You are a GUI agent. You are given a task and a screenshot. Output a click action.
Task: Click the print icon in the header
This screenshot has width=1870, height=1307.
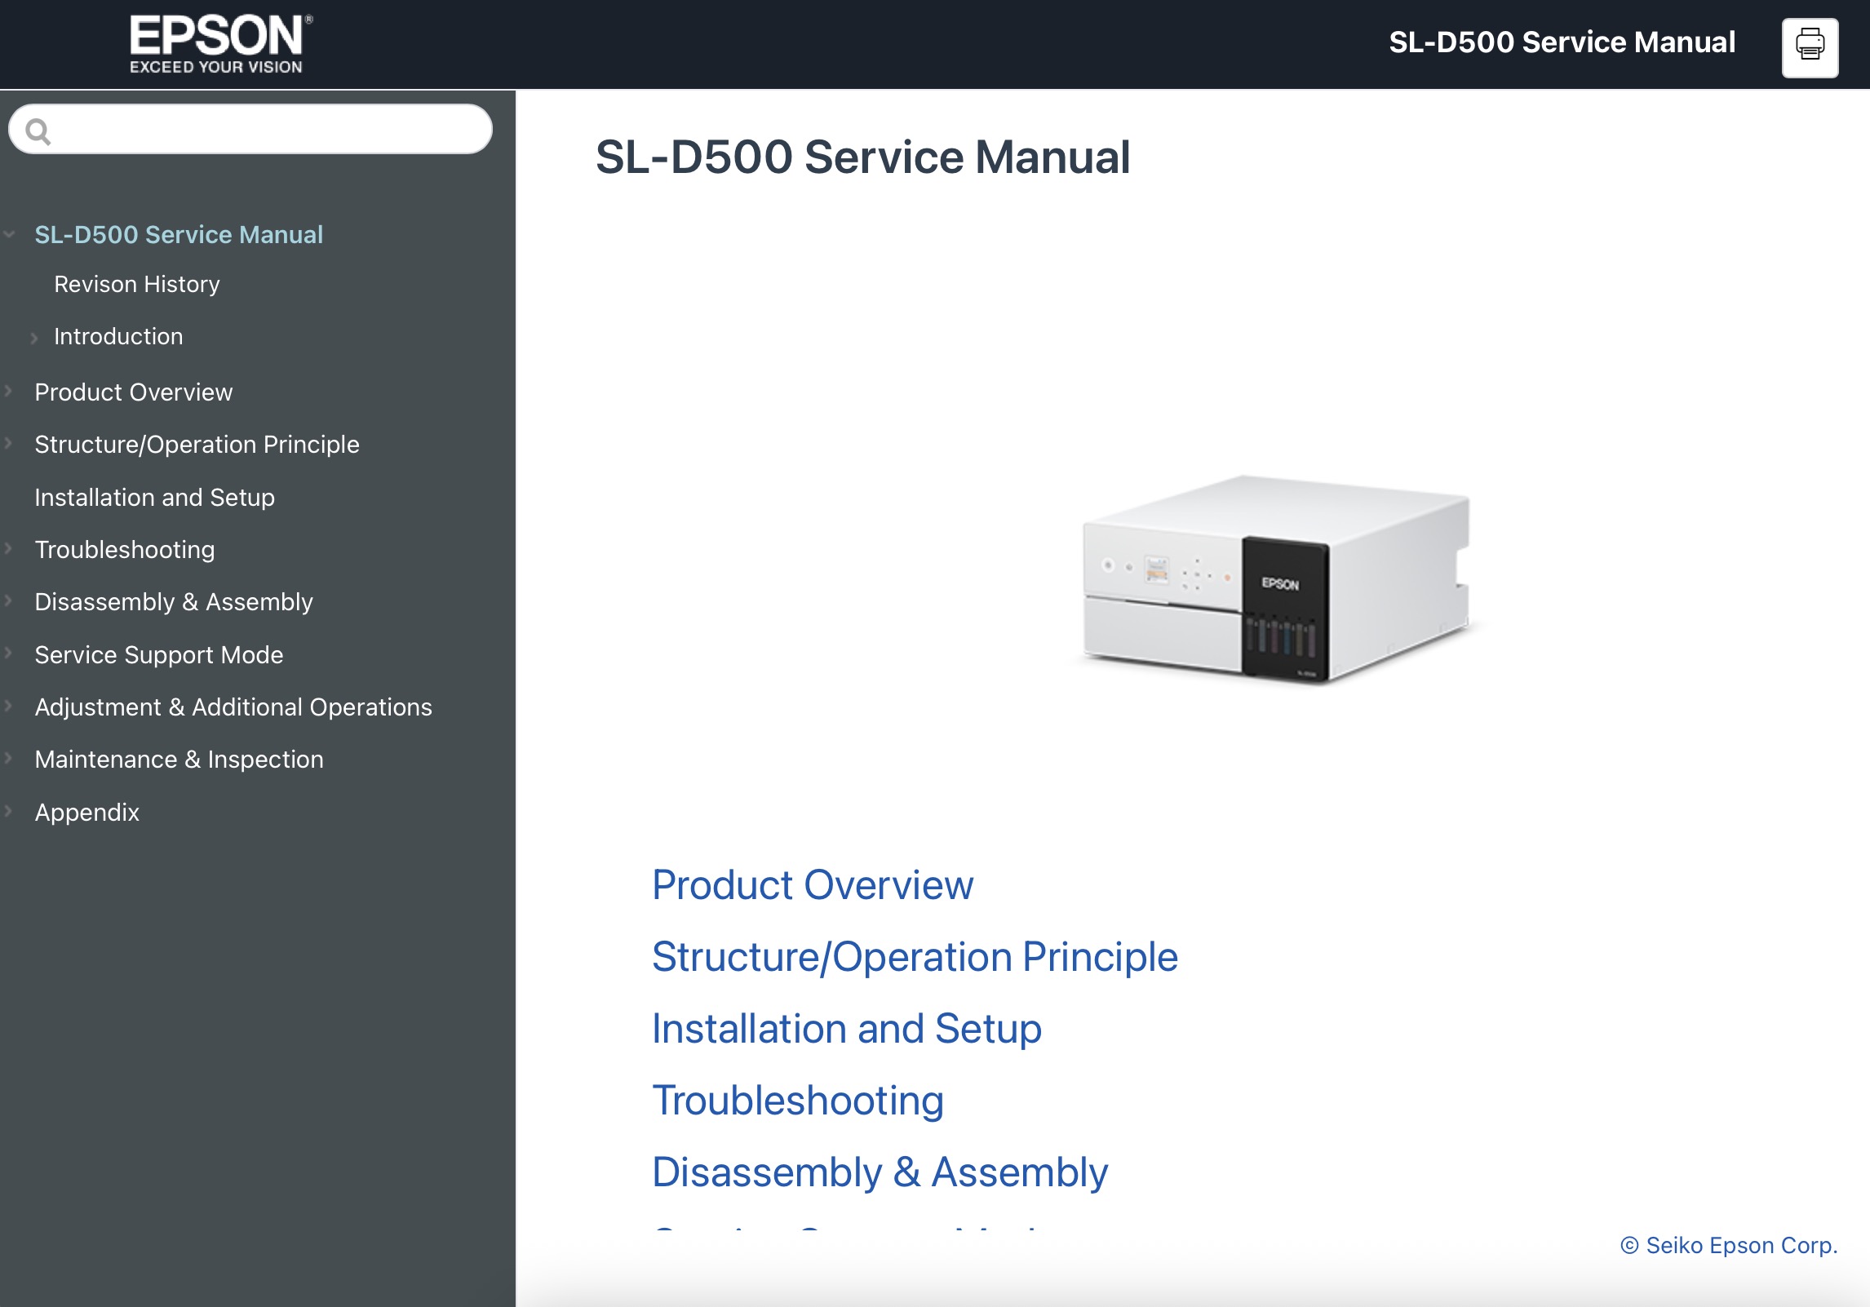coord(1810,47)
